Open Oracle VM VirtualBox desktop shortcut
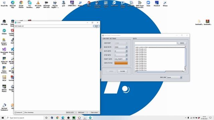This screenshot has height=120, width=214. 97,4
